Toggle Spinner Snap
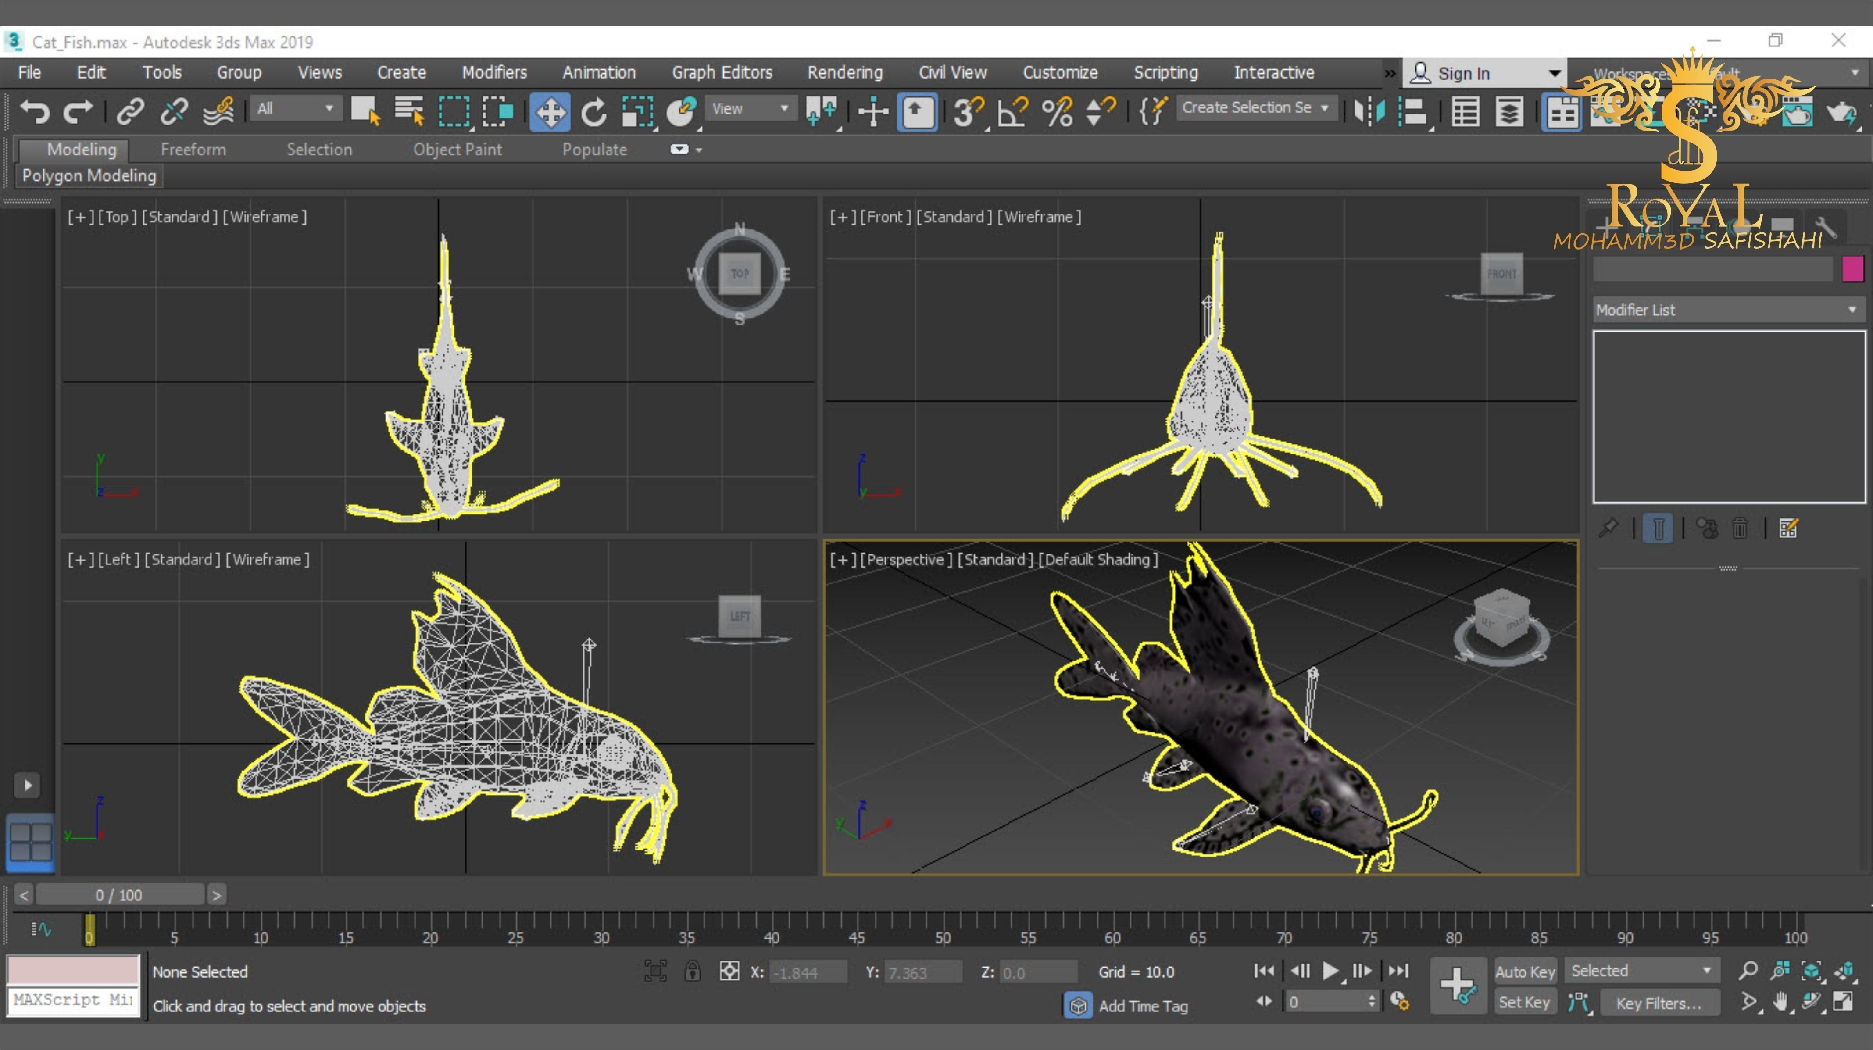The image size is (1873, 1050). (1100, 112)
